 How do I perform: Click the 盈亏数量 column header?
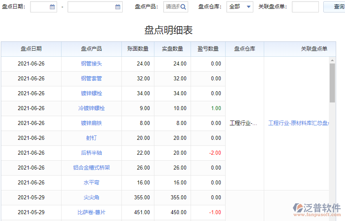pyautogui.click(x=208, y=49)
